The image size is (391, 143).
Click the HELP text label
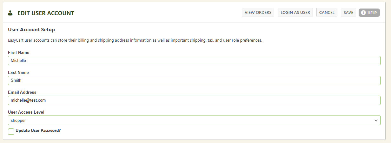tap(372, 13)
